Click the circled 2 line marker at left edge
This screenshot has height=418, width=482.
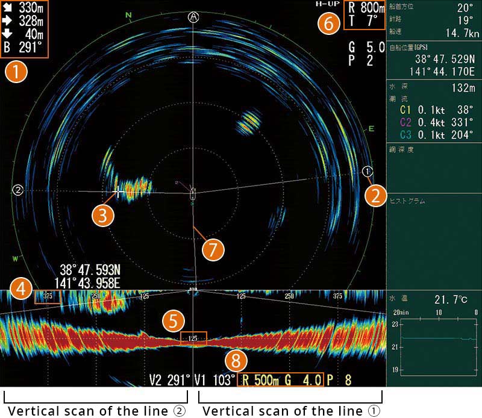pos(18,190)
